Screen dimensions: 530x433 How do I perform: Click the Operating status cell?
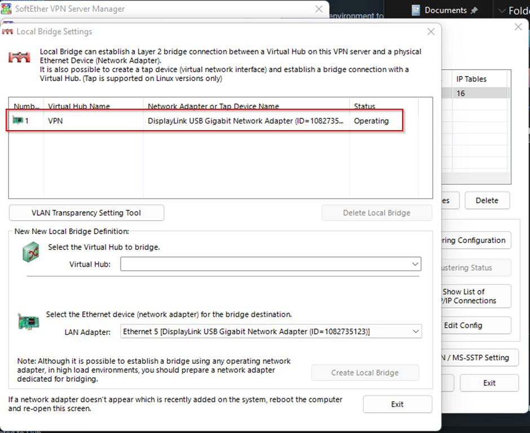371,120
